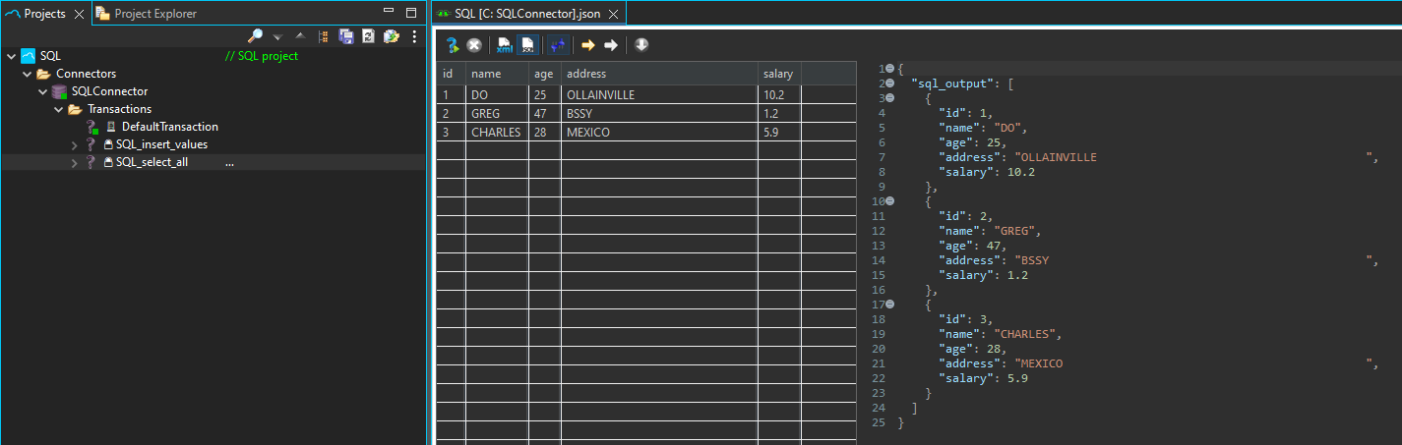
Task: Collapse sql_output array at line 2
Action: pos(889,83)
